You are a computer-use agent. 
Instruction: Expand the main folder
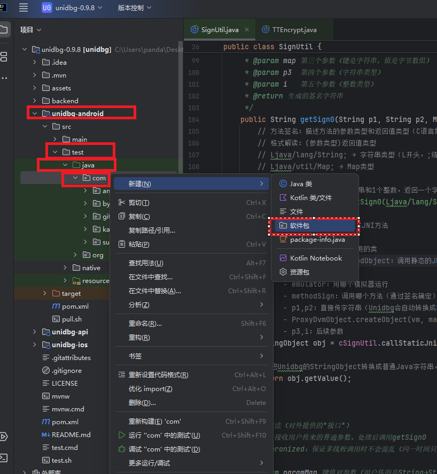pos(55,139)
